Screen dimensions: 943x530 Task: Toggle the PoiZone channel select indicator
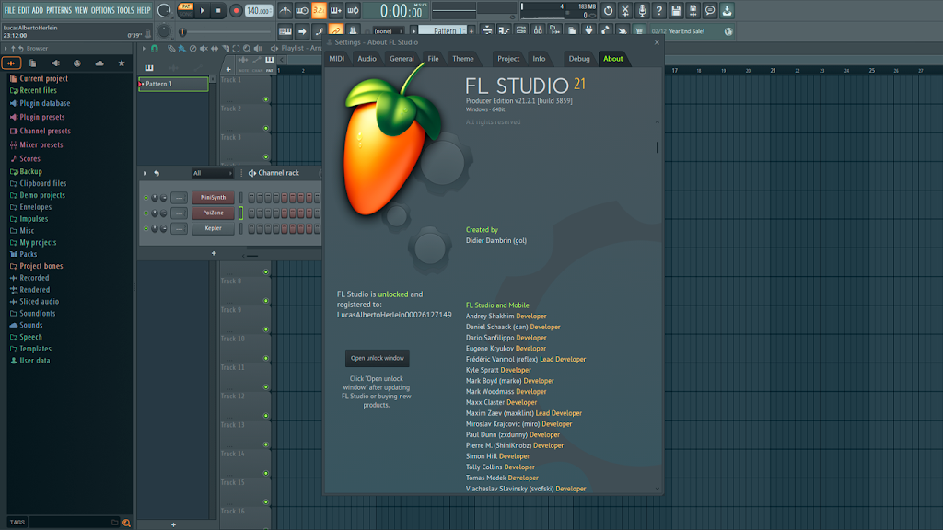(241, 213)
